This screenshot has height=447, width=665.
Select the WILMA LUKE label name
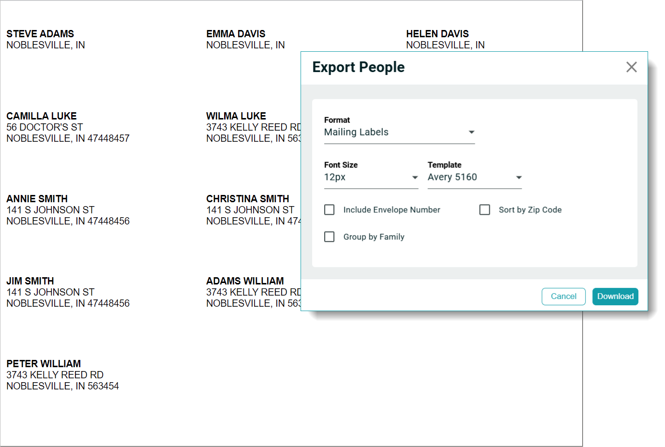(x=236, y=116)
